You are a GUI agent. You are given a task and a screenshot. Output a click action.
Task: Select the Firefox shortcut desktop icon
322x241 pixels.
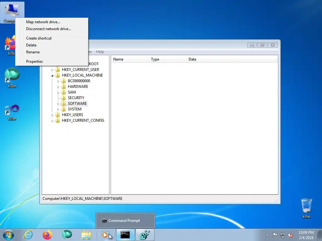(x=10, y=45)
